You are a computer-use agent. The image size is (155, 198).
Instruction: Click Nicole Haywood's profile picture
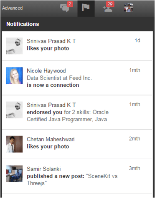(14, 75)
